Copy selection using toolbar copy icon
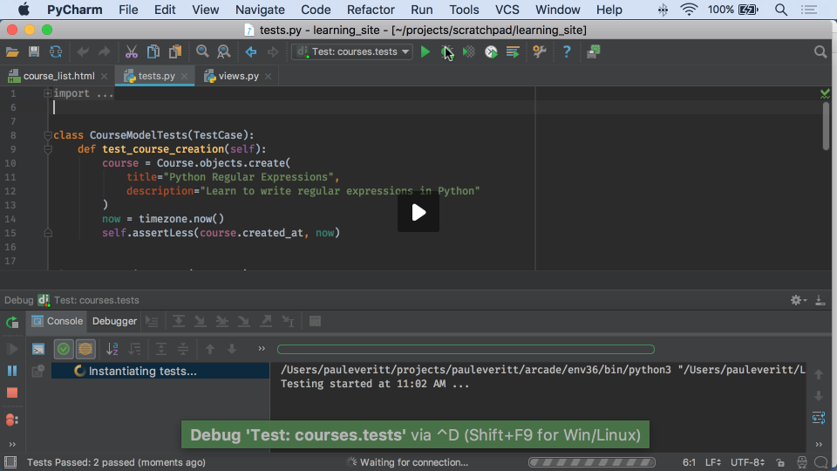 click(153, 51)
